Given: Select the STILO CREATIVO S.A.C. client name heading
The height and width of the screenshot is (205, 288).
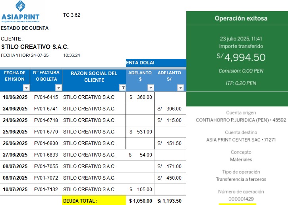Looking at the screenshot, I should tap(35, 47).
